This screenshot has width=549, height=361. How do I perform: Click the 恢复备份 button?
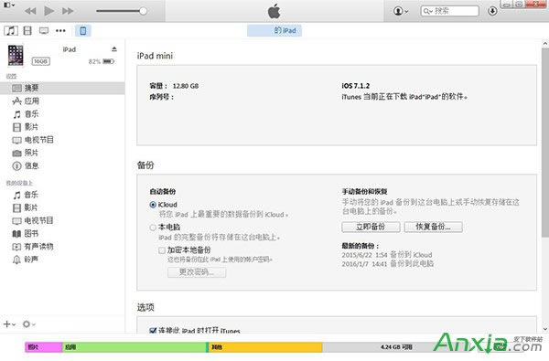(x=433, y=227)
